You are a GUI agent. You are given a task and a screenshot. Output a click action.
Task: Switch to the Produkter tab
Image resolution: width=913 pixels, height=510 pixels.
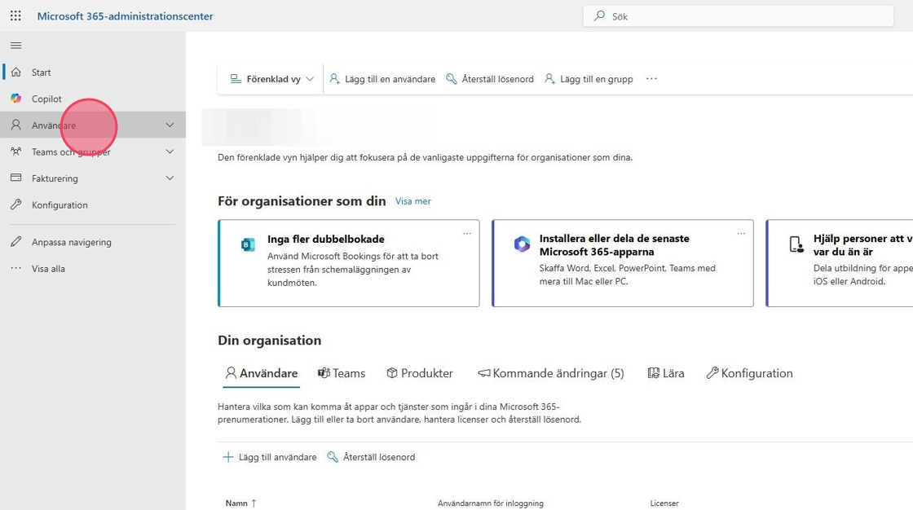pos(420,373)
